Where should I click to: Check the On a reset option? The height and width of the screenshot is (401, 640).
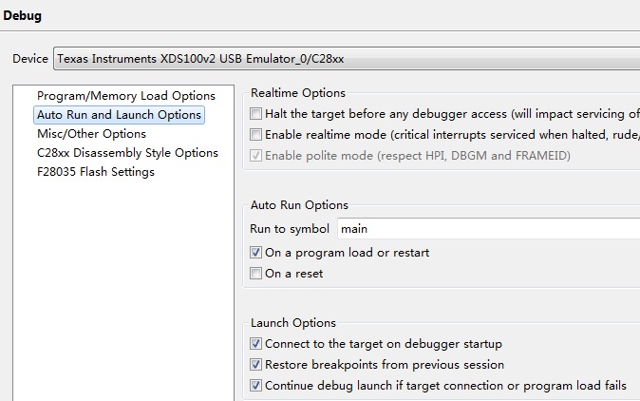256,274
